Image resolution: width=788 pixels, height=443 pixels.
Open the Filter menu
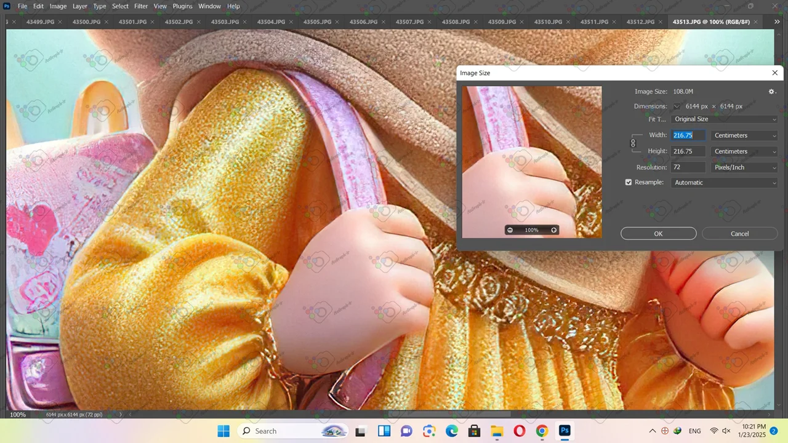(141, 6)
